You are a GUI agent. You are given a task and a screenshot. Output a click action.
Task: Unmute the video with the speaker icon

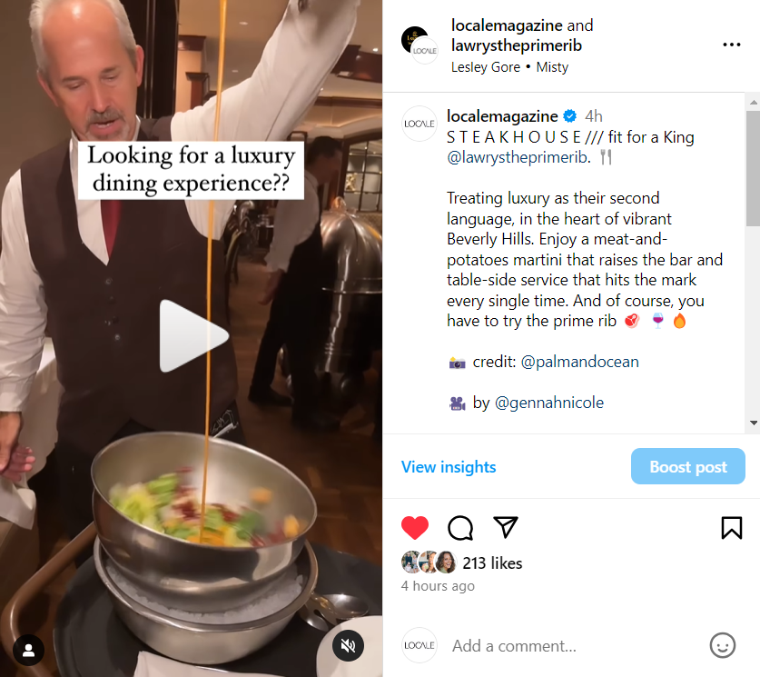(x=348, y=645)
